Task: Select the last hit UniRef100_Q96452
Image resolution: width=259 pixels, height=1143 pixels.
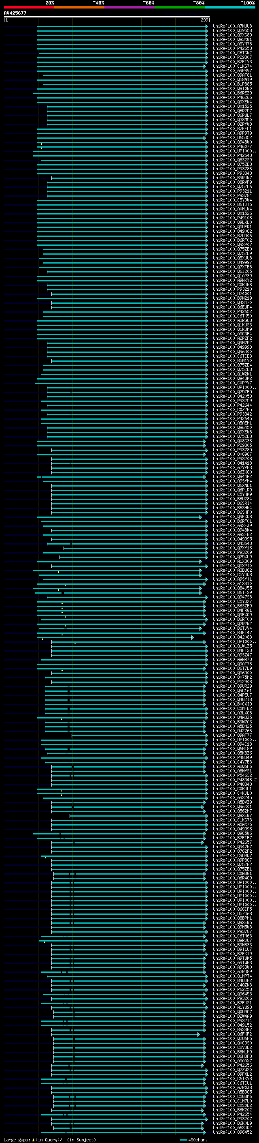Action: tap(232, 1132)
